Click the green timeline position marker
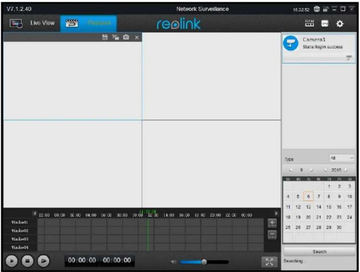 coord(148,235)
